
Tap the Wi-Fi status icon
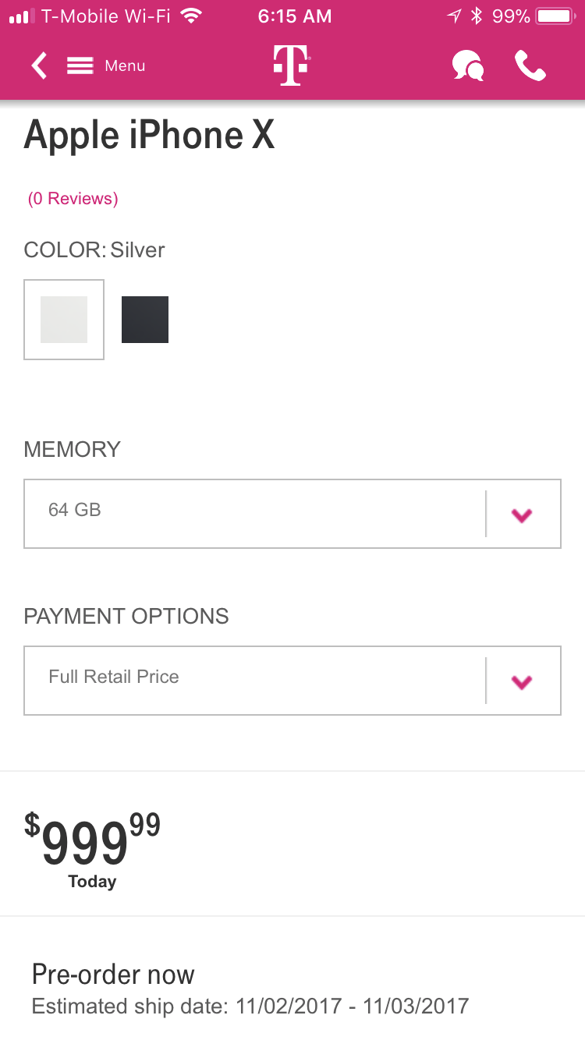click(190, 16)
